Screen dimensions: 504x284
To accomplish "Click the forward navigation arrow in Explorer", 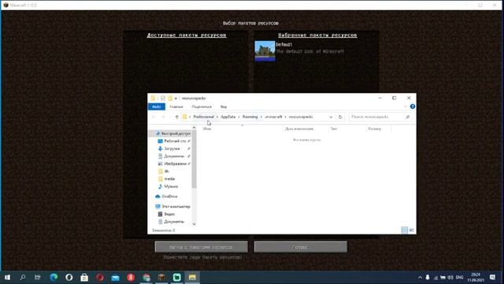I will [163, 117].
